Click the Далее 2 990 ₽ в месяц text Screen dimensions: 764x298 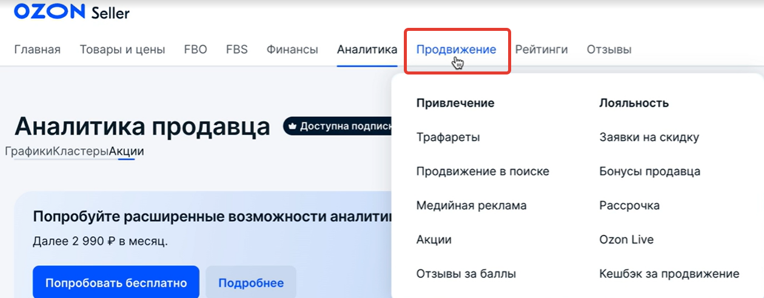[100, 242]
